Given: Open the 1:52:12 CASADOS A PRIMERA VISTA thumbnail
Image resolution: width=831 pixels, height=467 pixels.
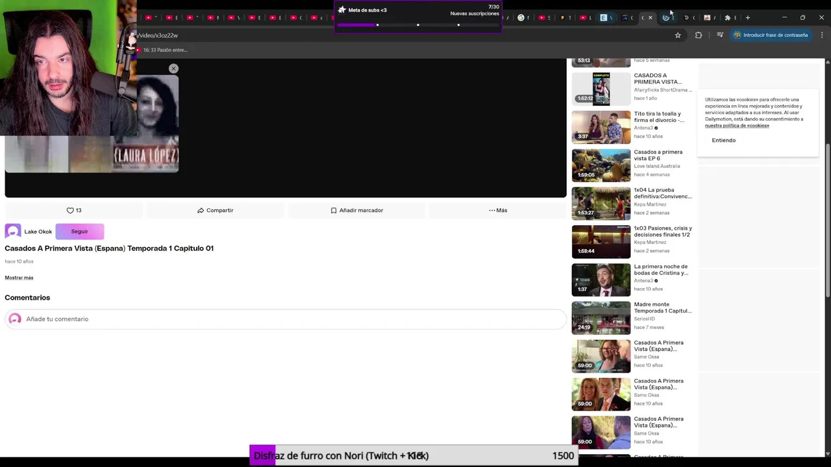Looking at the screenshot, I should click(601, 89).
